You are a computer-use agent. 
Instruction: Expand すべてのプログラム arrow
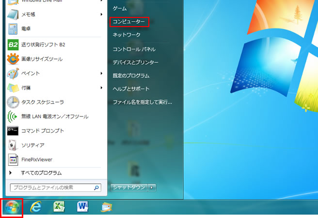click(10, 173)
